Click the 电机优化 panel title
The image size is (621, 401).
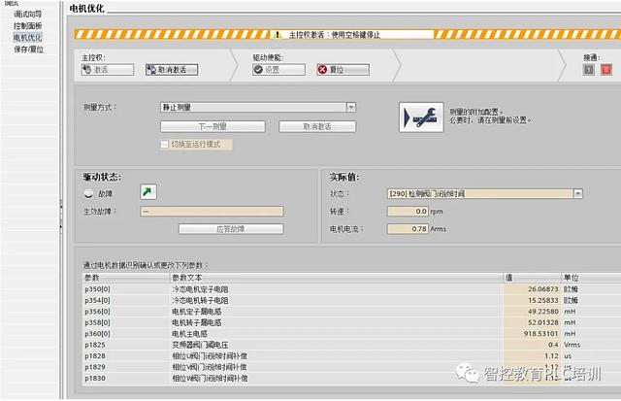tap(86, 9)
